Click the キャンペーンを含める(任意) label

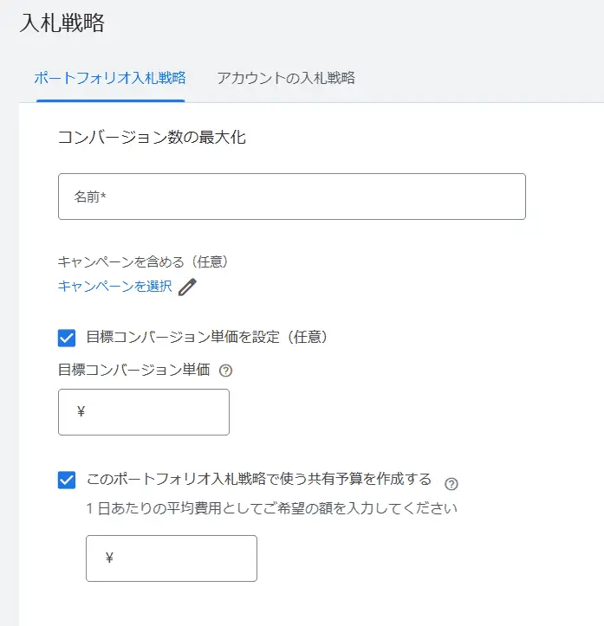(x=143, y=262)
